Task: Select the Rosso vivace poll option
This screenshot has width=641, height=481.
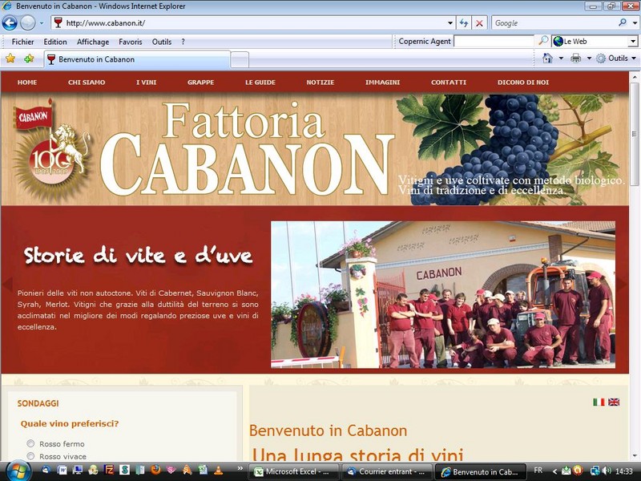Action: [30, 455]
